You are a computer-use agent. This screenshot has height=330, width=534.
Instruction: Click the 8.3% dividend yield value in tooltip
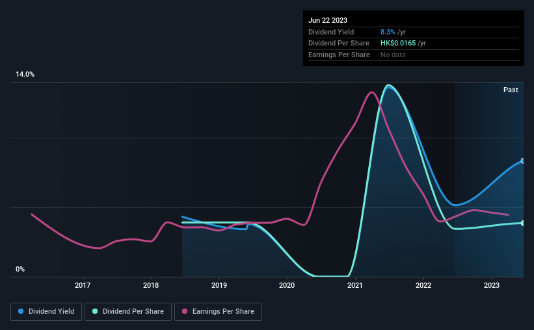click(388, 32)
